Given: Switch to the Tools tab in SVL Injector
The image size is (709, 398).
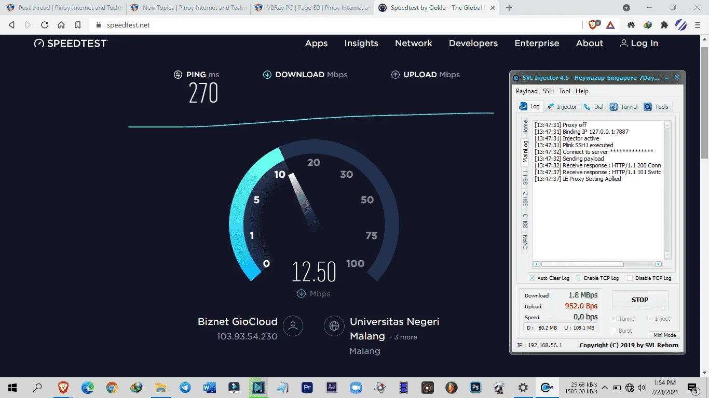Looking at the screenshot, I should click(x=657, y=107).
